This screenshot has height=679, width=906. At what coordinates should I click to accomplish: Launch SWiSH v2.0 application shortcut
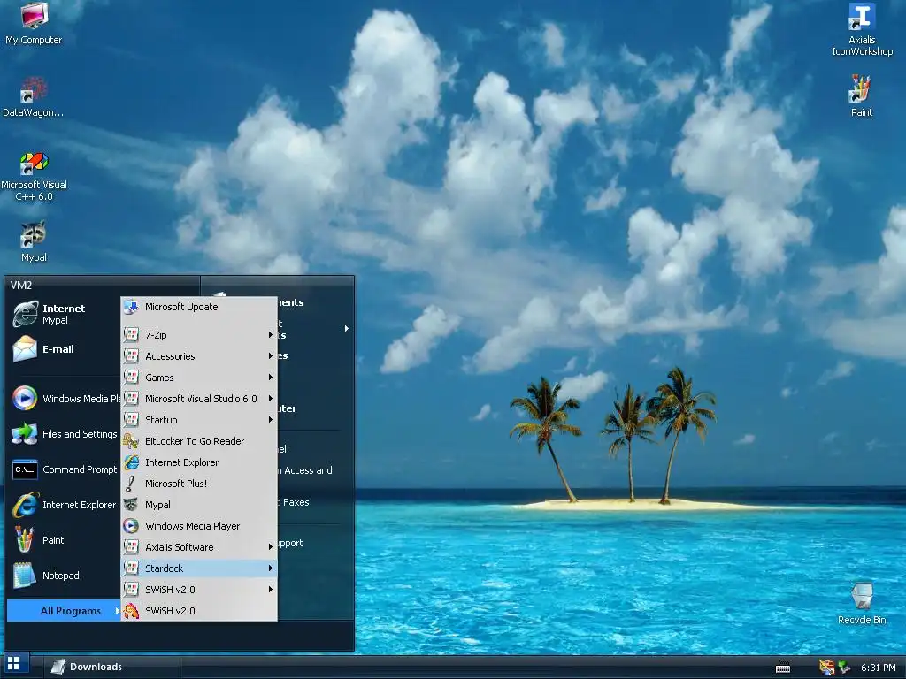[199, 611]
